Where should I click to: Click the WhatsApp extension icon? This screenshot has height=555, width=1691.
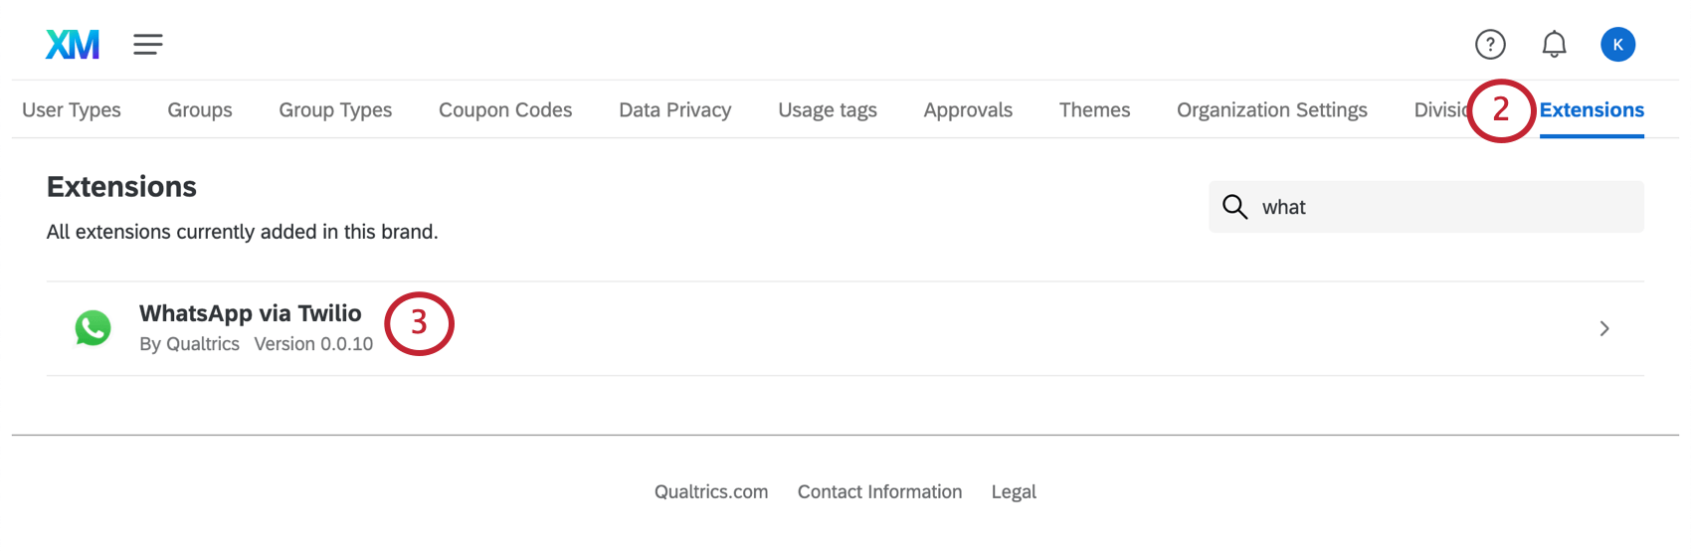[x=94, y=328]
